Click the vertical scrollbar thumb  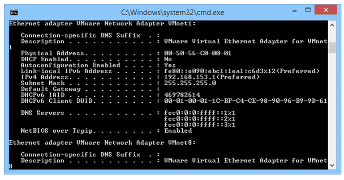332,48
